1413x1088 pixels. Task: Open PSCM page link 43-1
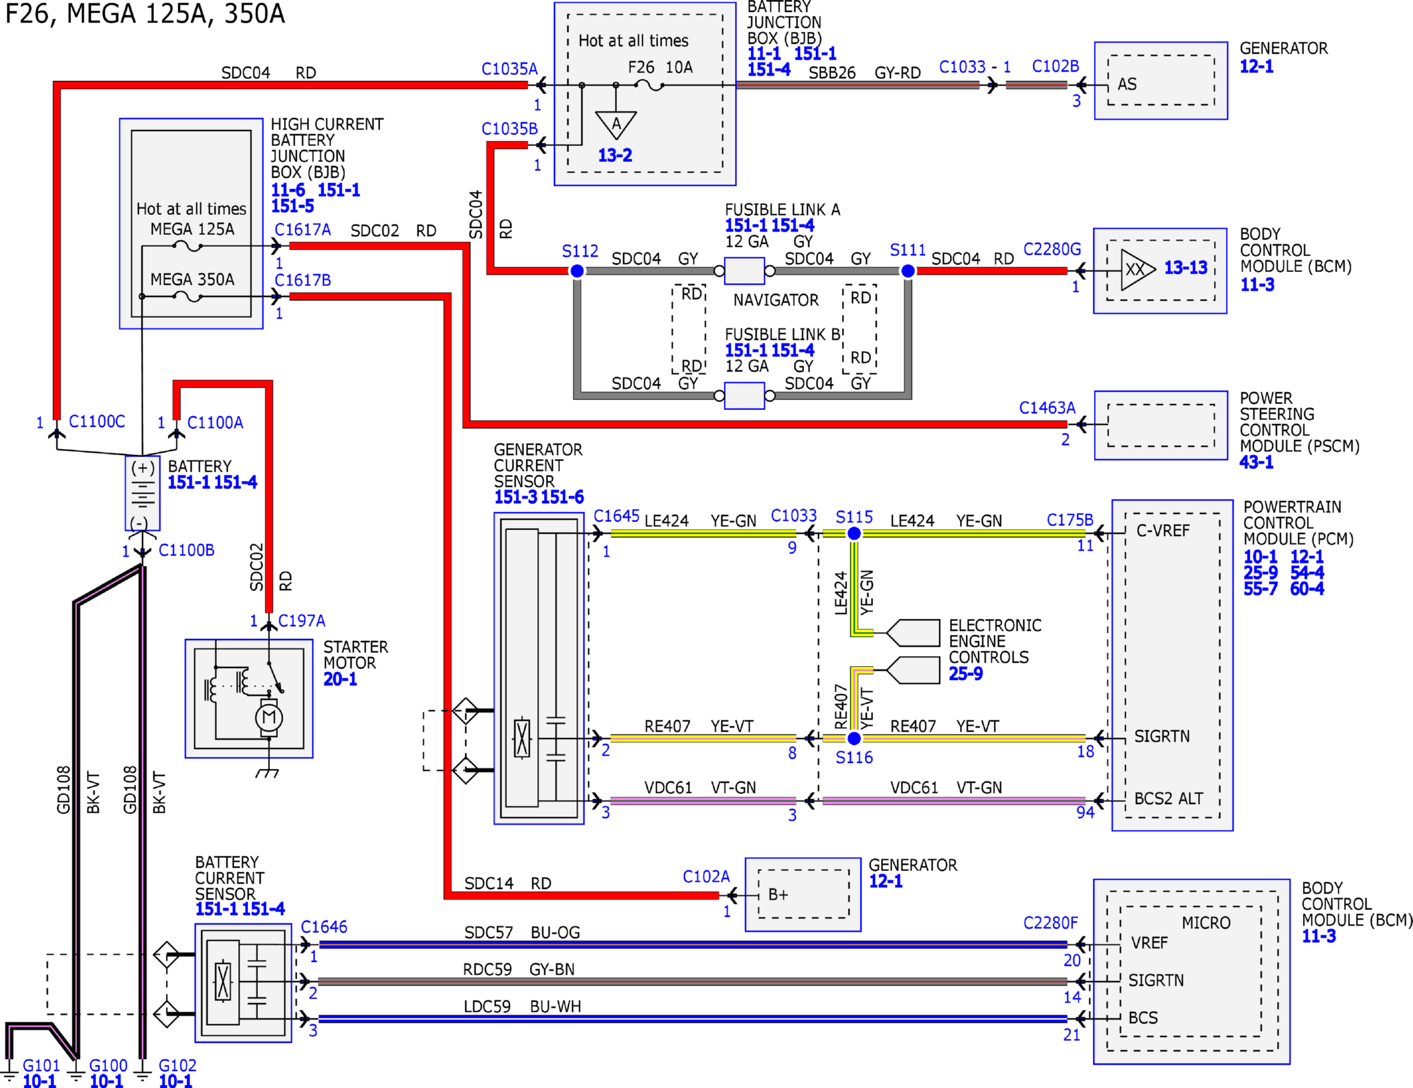coord(1256,462)
